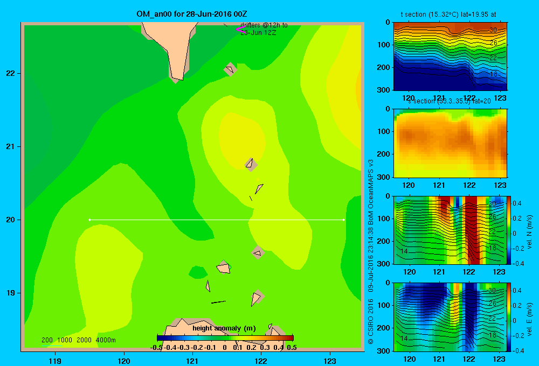
Task: Click the 21 latitude tick on main map
Action: coord(11,146)
